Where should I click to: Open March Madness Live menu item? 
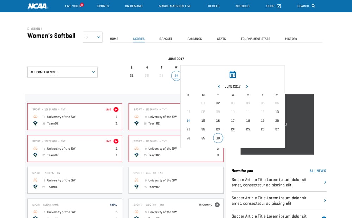175,6
